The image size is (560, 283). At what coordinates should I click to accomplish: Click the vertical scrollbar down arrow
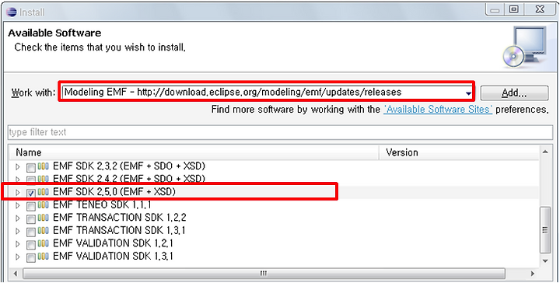(545, 261)
